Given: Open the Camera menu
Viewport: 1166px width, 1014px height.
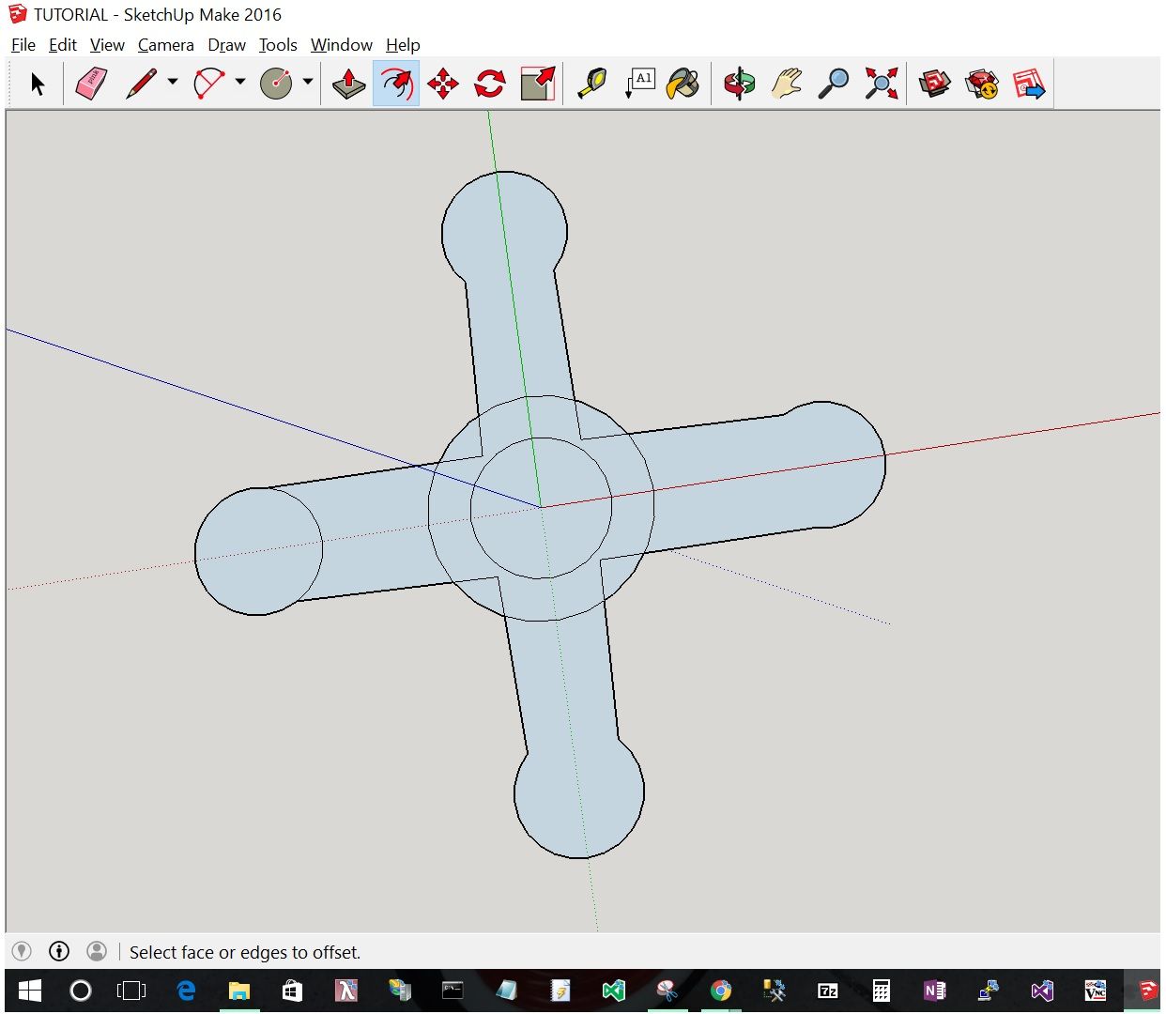Looking at the screenshot, I should (x=165, y=44).
